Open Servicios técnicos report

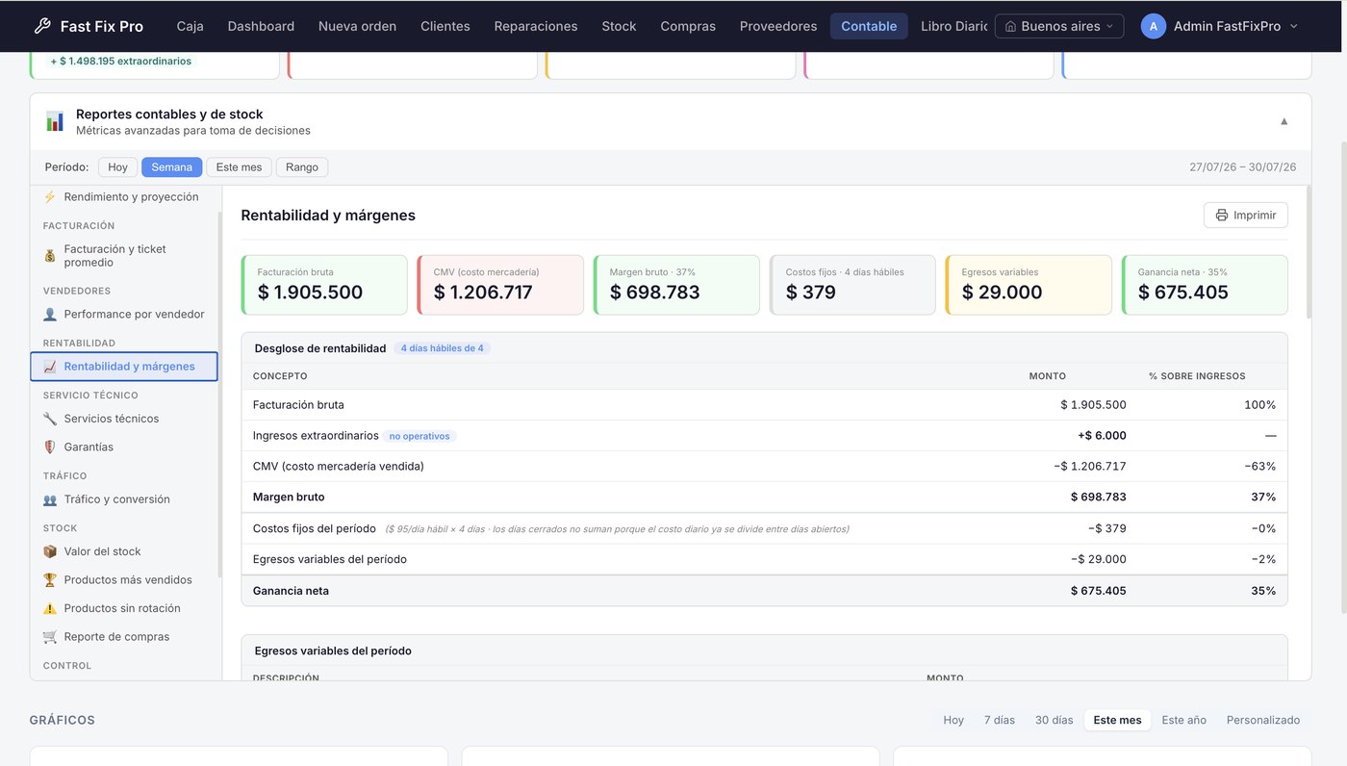[x=124, y=419]
